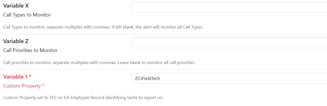The height and width of the screenshot is (106, 327).
Task: Place cursor on the ZCJFieldTech text value
Action: (x=147, y=79)
